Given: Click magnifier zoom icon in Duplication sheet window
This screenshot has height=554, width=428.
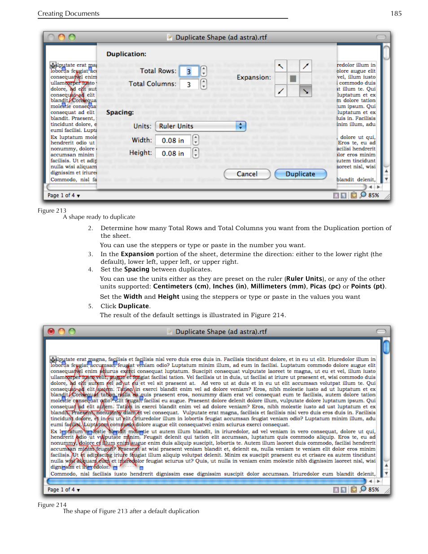Looking at the screenshot, I should [363, 195].
